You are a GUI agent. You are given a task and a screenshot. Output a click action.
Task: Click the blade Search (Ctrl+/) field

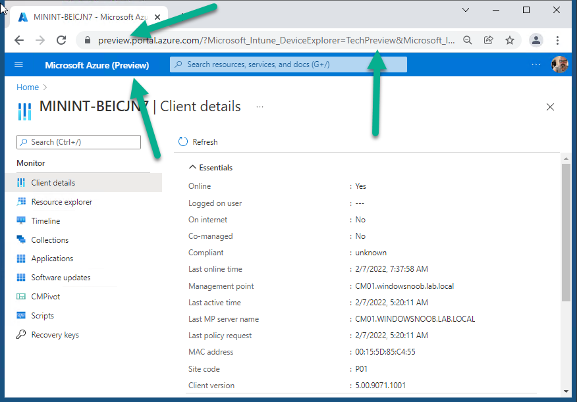78,142
